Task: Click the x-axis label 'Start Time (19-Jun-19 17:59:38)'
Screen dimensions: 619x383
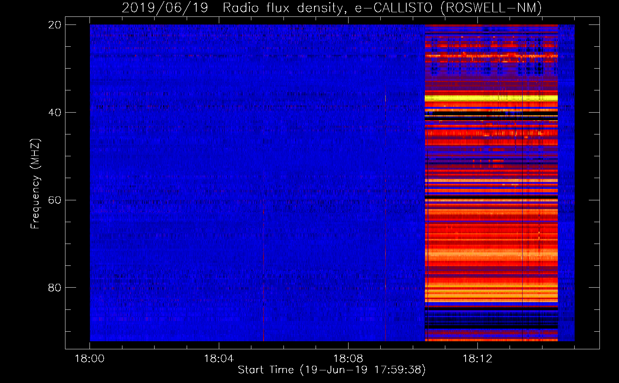Action: click(x=332, y=370)
